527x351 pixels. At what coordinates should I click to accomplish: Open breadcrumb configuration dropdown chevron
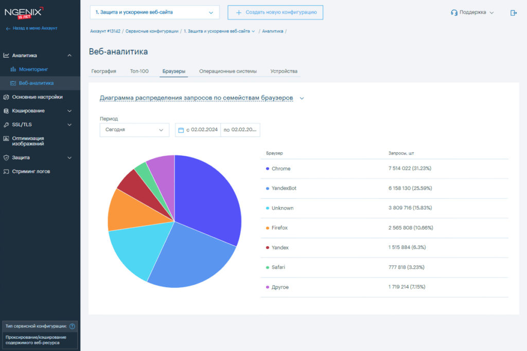[253, 31]
